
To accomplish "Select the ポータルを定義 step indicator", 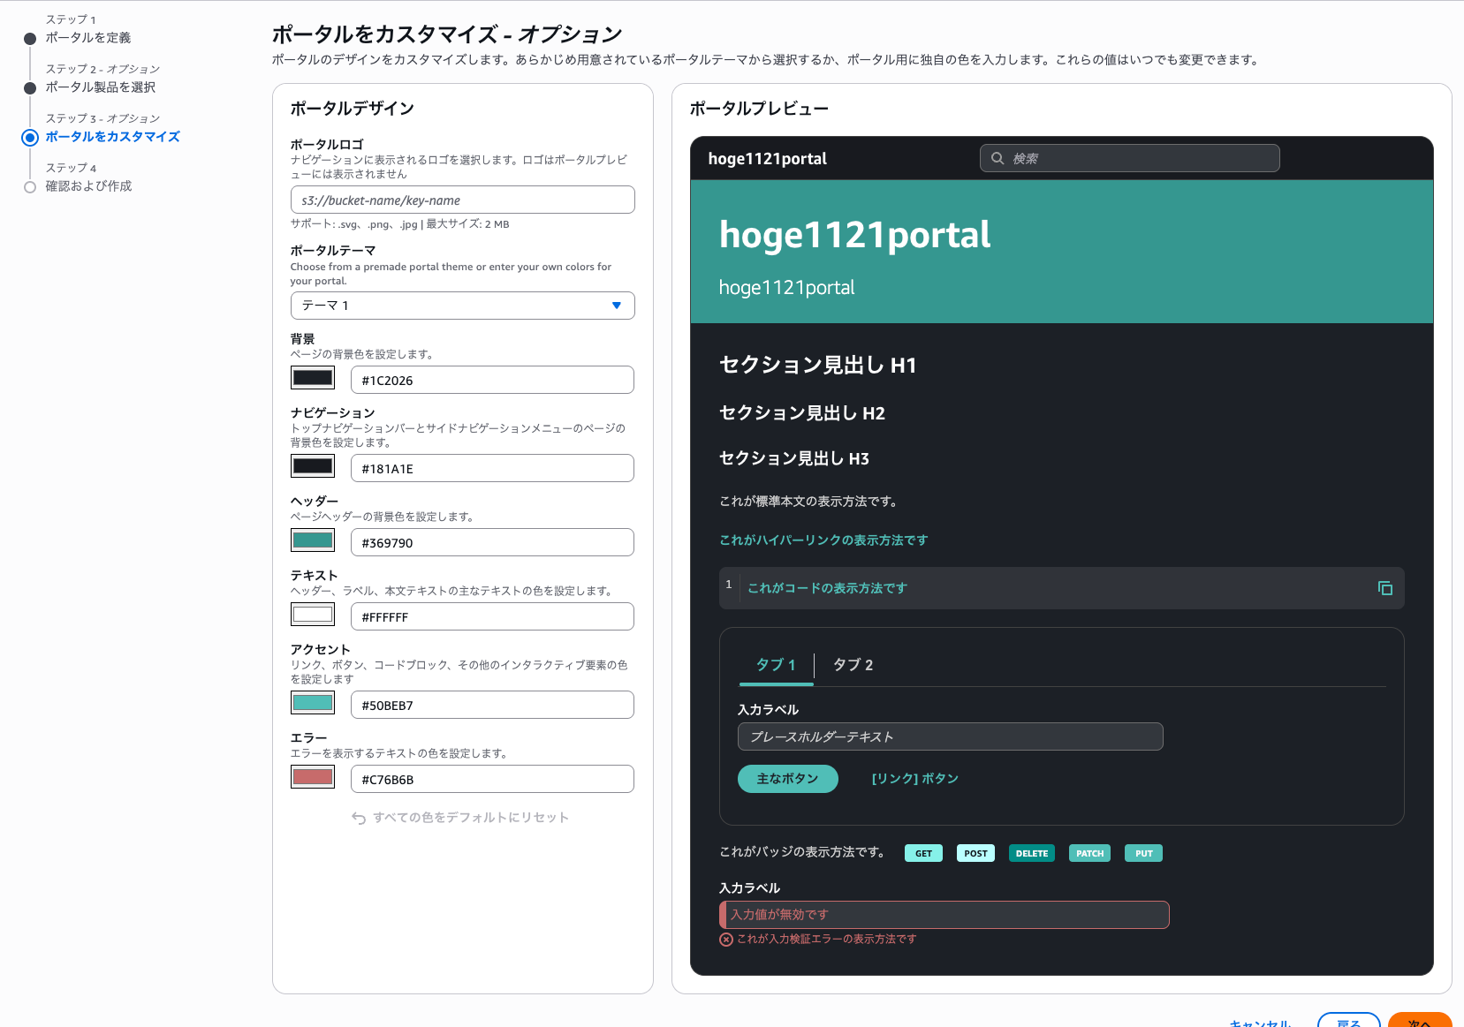I will pos(30,38).
